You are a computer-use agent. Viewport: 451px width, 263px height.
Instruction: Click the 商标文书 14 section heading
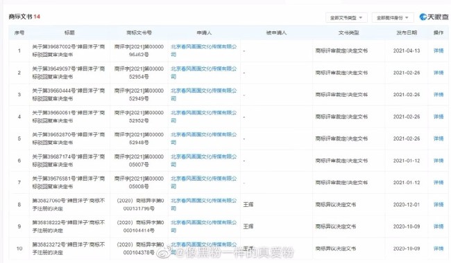[24, 17]
